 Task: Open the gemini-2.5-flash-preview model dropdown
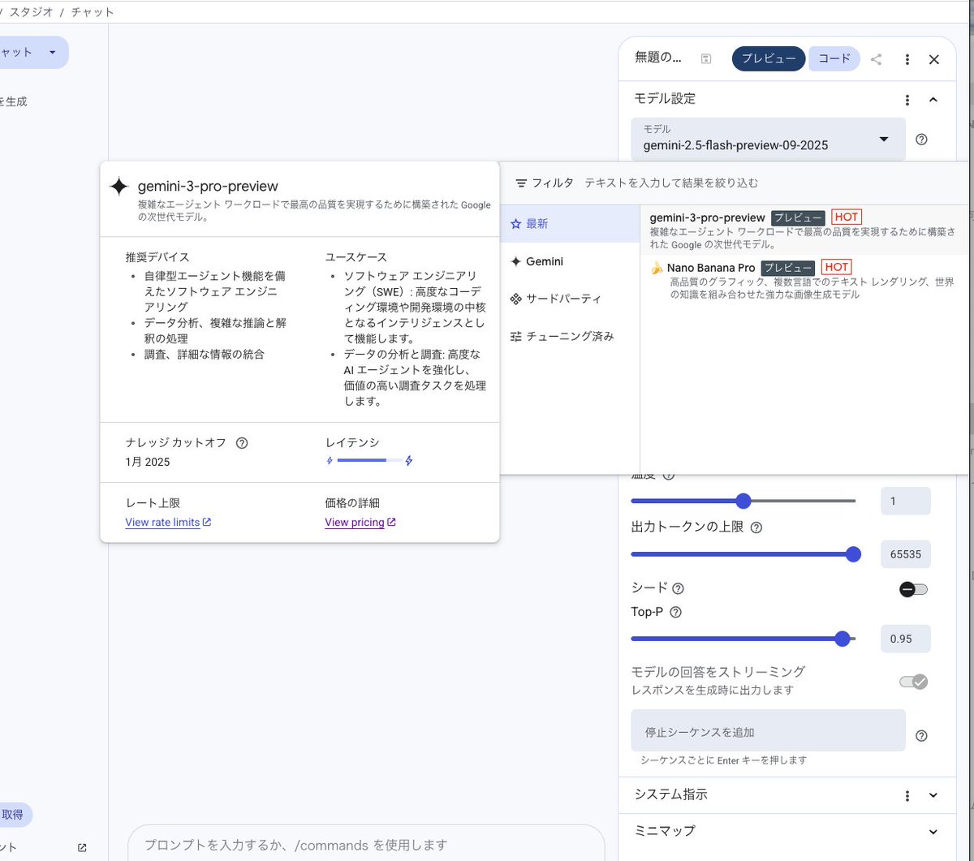pos(768,139)
